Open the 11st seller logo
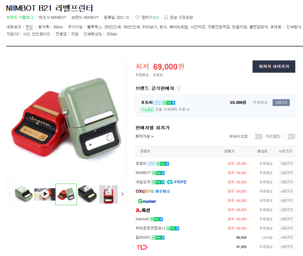 click(142, 247)
